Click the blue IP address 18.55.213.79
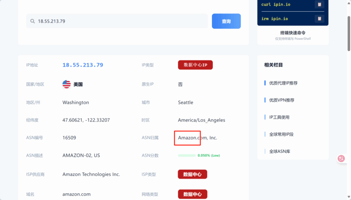Image resolution: width=351 pixels, height=200 pixels. tap(83, 65)
